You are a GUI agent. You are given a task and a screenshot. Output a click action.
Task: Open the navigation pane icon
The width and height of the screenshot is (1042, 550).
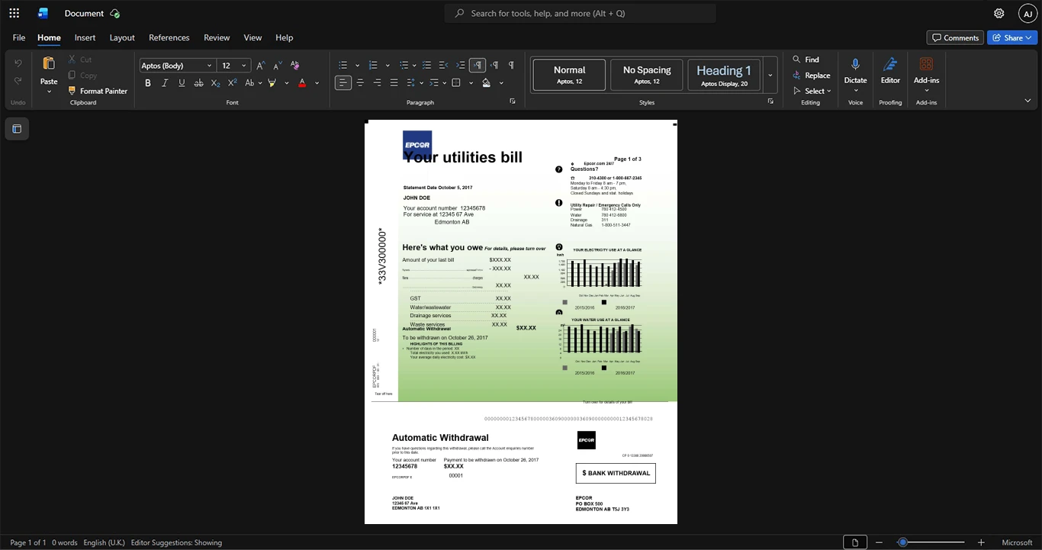point(17,129)
